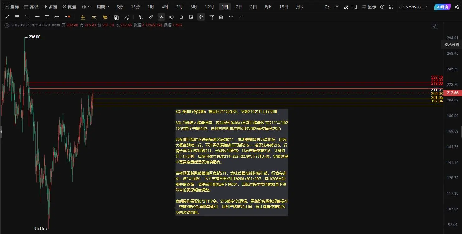Share the chart via share icon

click(x=456, y=7)
